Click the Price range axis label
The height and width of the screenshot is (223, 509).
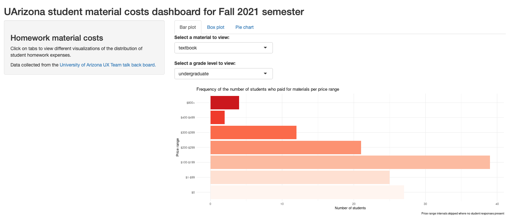[177, 147]
